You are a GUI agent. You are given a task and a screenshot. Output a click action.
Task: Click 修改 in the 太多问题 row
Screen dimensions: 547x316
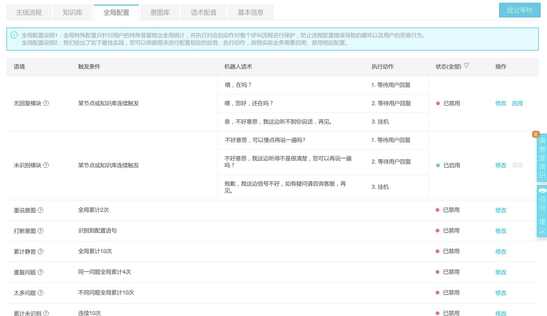click(501, 293)
